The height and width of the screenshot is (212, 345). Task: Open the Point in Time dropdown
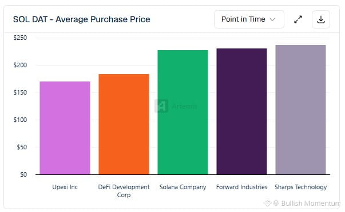coord(249,19)
